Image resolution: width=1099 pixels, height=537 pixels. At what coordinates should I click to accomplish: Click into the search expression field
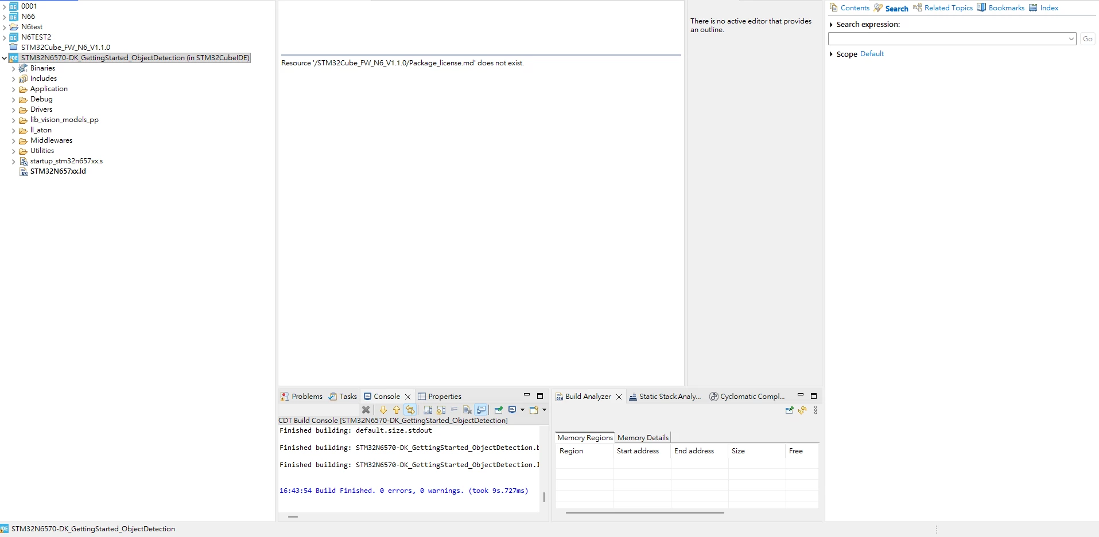coord(947,39)
